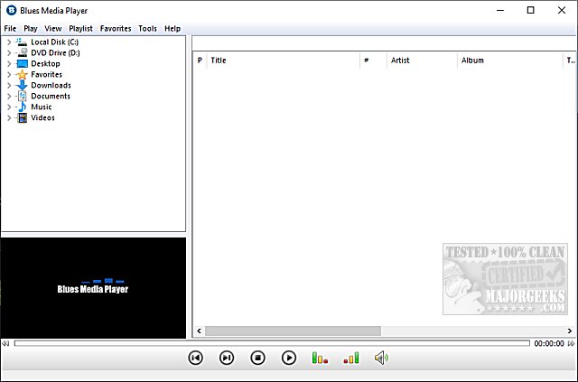Open the Favorites menu
578x382 pixels.
[x=116, y=28]
